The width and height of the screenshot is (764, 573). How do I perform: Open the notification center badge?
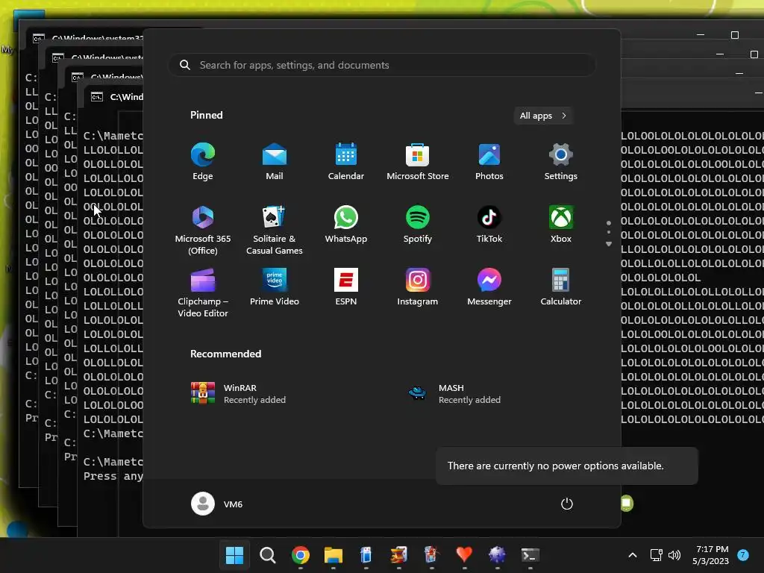pos(743,555)
